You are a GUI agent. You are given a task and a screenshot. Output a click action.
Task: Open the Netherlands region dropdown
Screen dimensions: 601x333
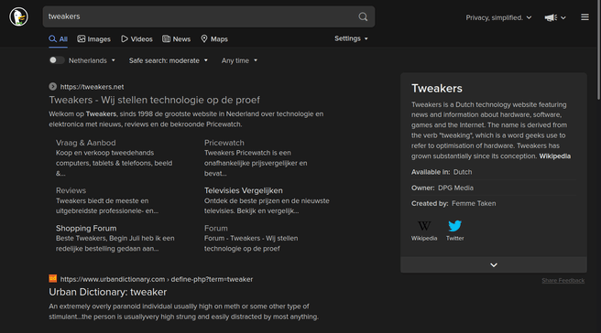coord(92,60)
